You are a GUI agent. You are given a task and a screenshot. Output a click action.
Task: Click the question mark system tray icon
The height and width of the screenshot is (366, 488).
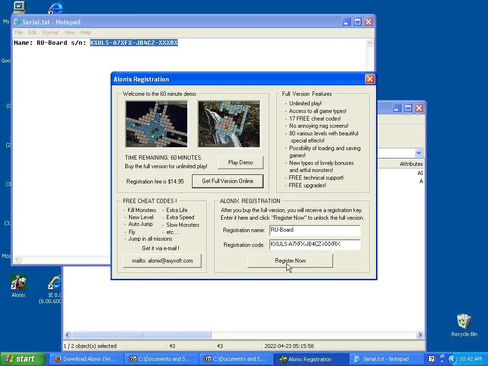pos(431,359)
